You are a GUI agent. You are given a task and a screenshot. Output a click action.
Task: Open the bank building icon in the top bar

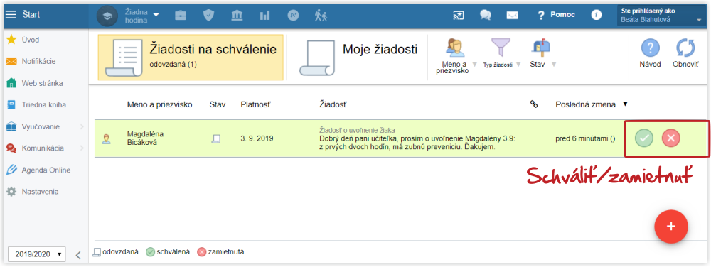(237, 16)
